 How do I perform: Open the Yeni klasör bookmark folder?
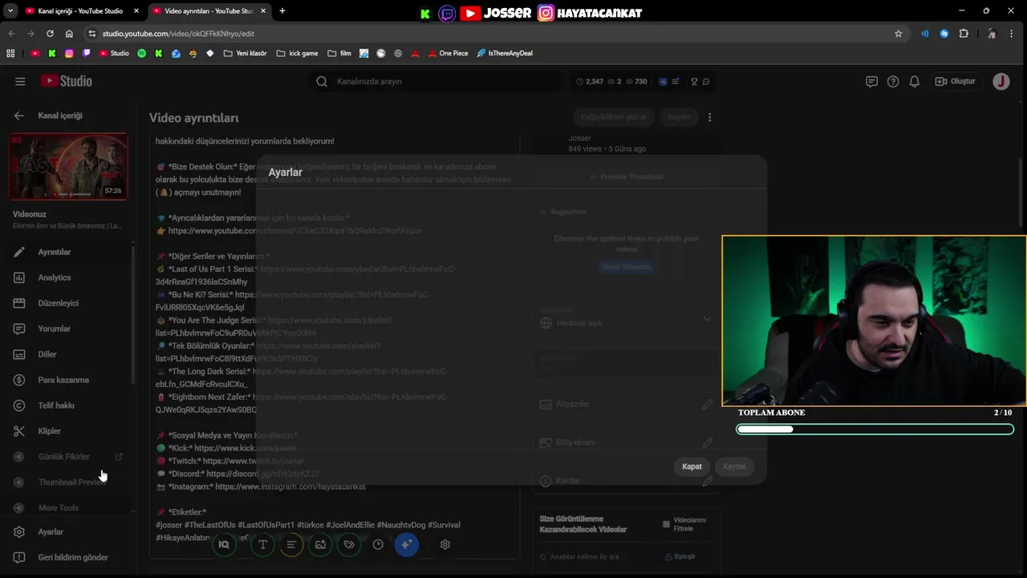(245, 53)
